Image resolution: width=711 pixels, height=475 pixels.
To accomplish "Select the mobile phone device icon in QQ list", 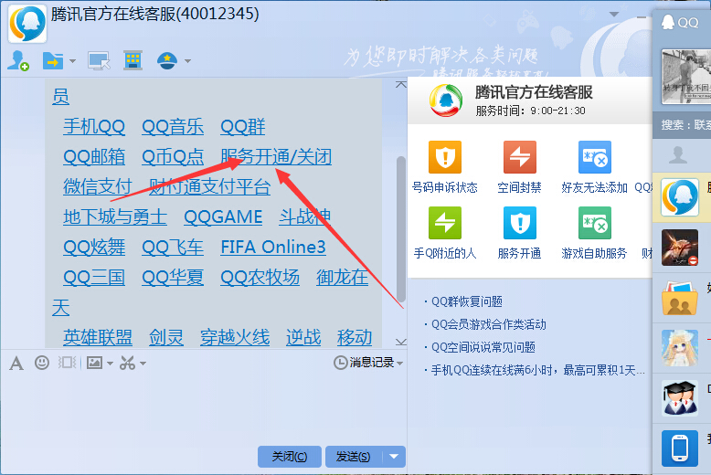I will click(x=679, y=449).
